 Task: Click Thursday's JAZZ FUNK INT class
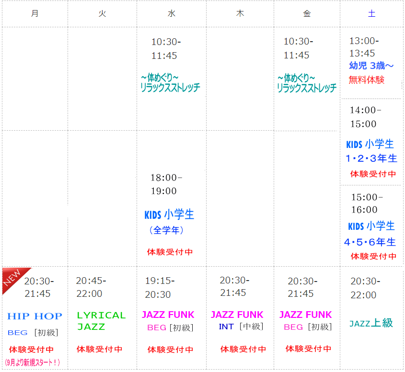[237, 315]
